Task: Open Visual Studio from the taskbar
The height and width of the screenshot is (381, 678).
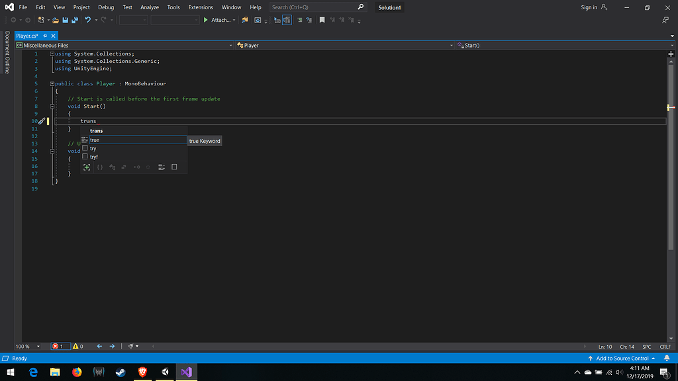Action: click(185, 372)
